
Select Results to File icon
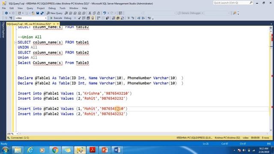(x=122, y=18)
